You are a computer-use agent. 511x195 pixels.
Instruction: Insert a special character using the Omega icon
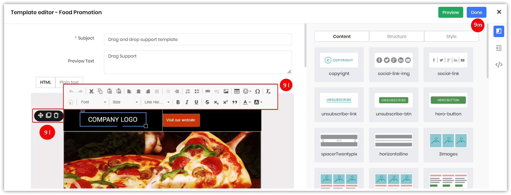click(258, 91)
